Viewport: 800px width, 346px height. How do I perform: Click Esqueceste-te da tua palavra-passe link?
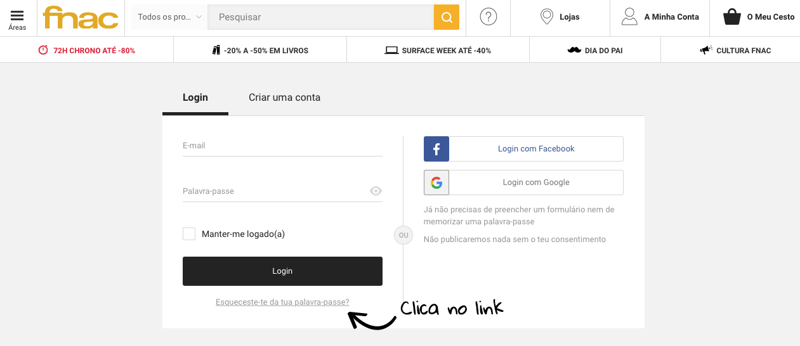point(282,302)
